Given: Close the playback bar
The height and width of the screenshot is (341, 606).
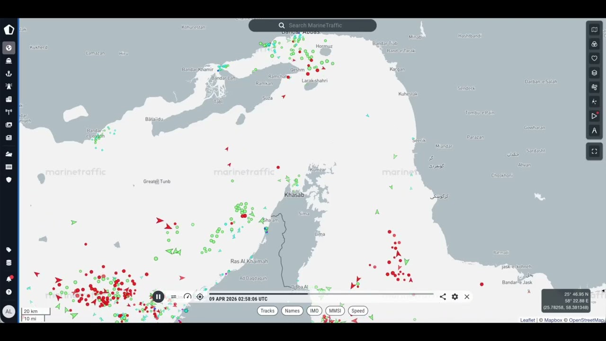Looking at the screenshot, I should (x=467, y=297).
